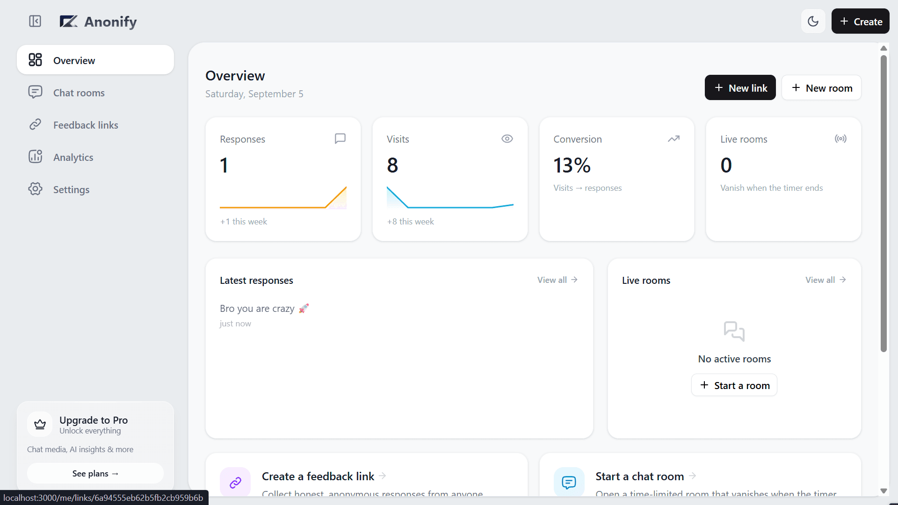Image resolution: width=898 pixels, height=505 pixels.
Task: View all latest responses
Action: 558,280
